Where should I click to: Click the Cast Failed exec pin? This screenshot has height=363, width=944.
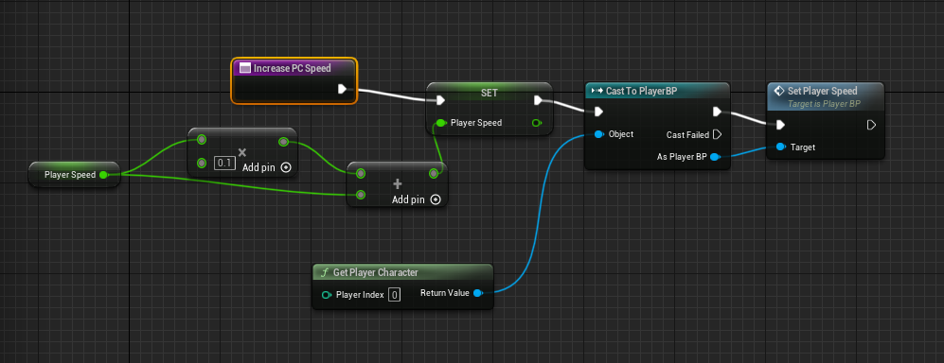[x=717, y=134]
